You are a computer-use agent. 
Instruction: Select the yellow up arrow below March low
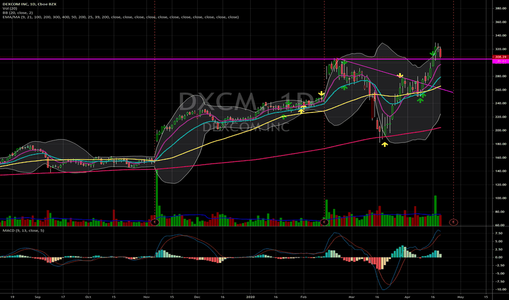pyautogui.click(x=384, y=145)
